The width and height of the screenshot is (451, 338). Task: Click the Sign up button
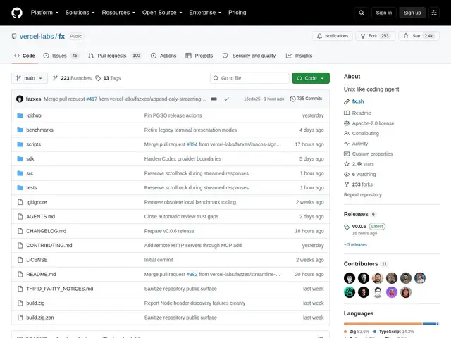click(x=412, y=13)
